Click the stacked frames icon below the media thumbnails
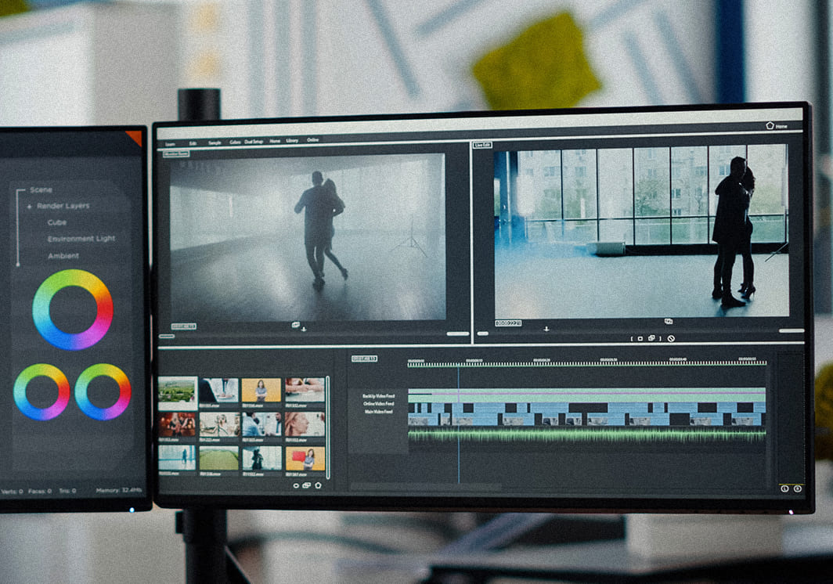833x584 pixels. [x=306, y=485]
